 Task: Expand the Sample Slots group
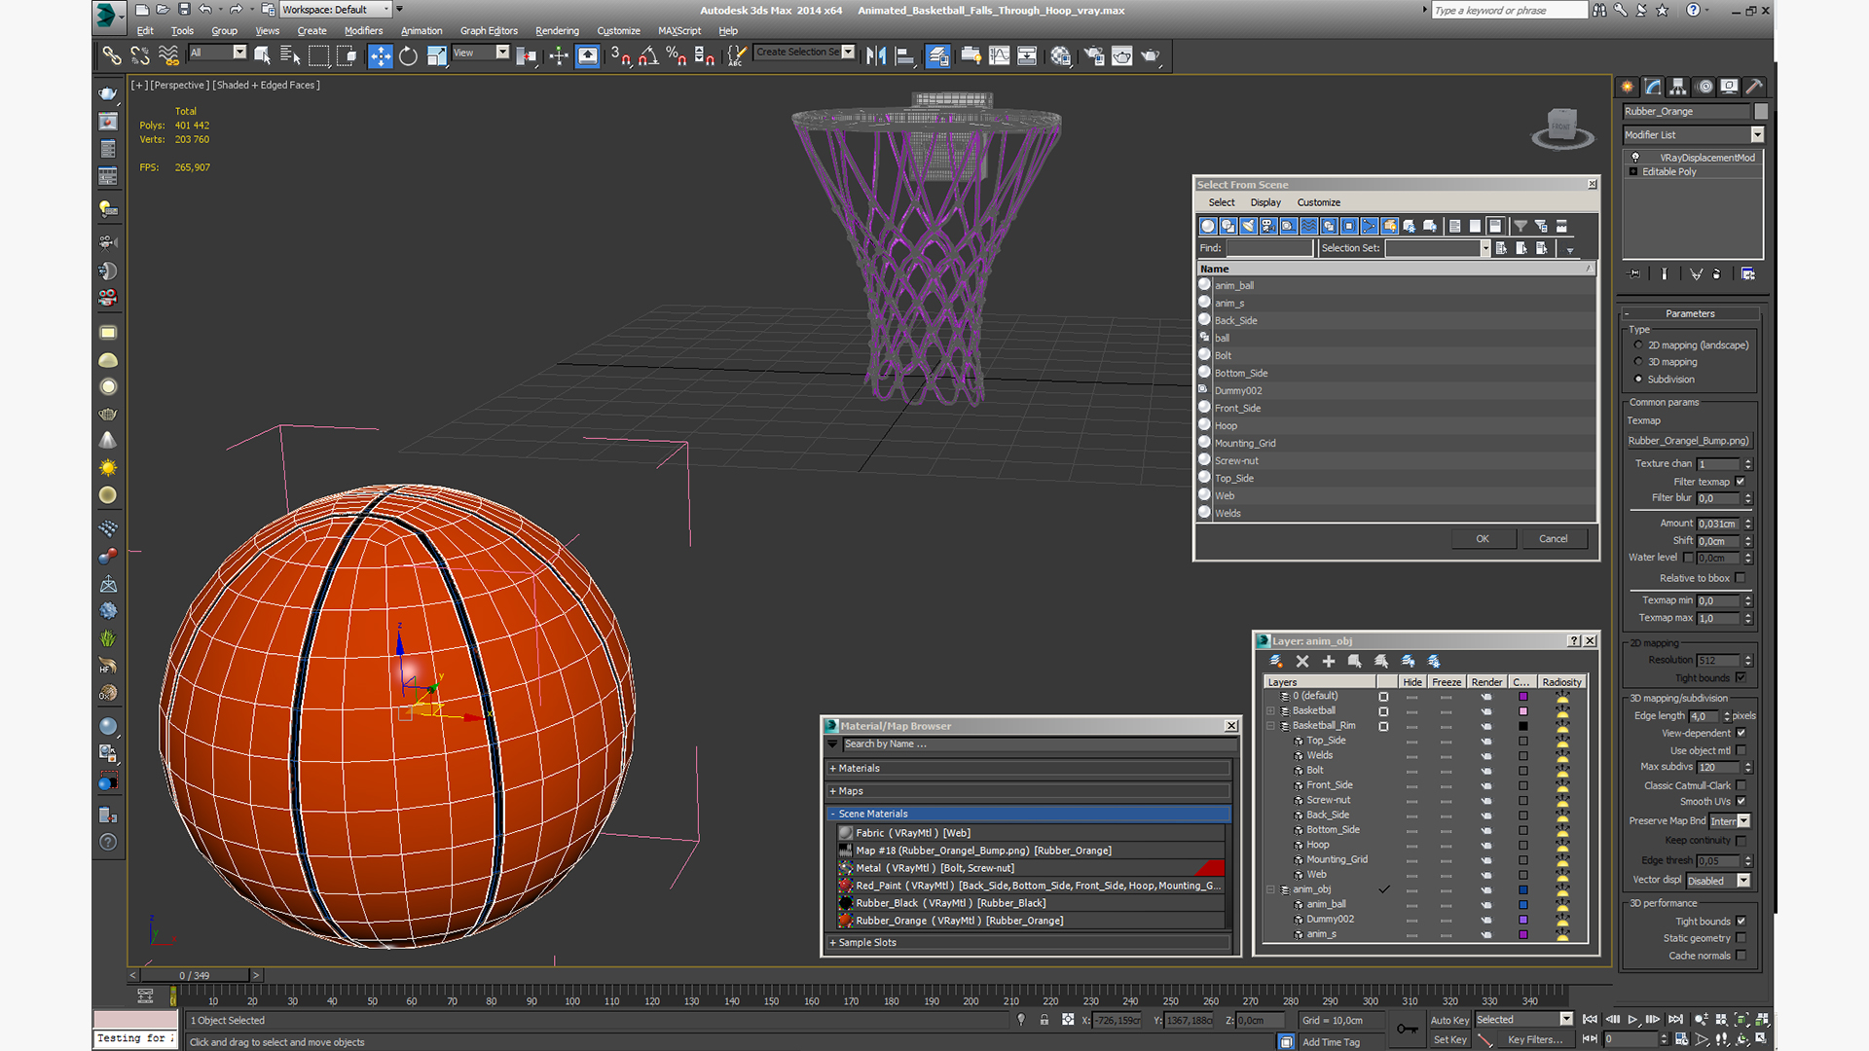pyautogui.click(x=1030, y=943)
